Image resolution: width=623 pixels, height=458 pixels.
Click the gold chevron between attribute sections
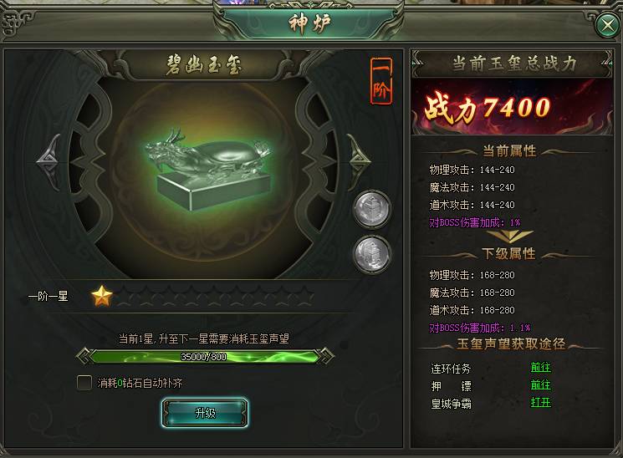coord(510,237)
